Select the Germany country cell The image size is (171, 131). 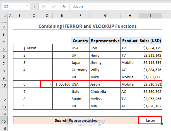80,70
